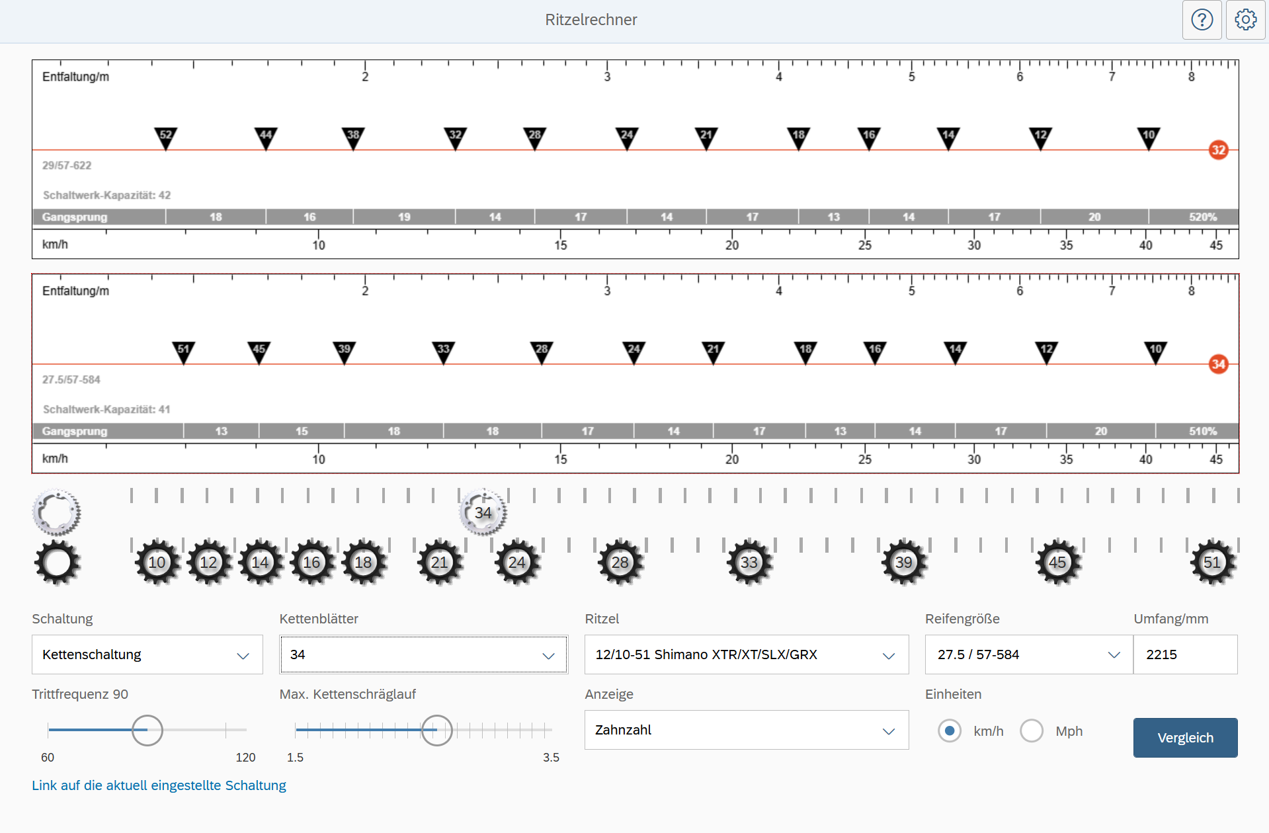This screenshot has width=1269, height=833.
Task: Open the Ritzel cassette dropdown
Action: [x=746, y=654]
